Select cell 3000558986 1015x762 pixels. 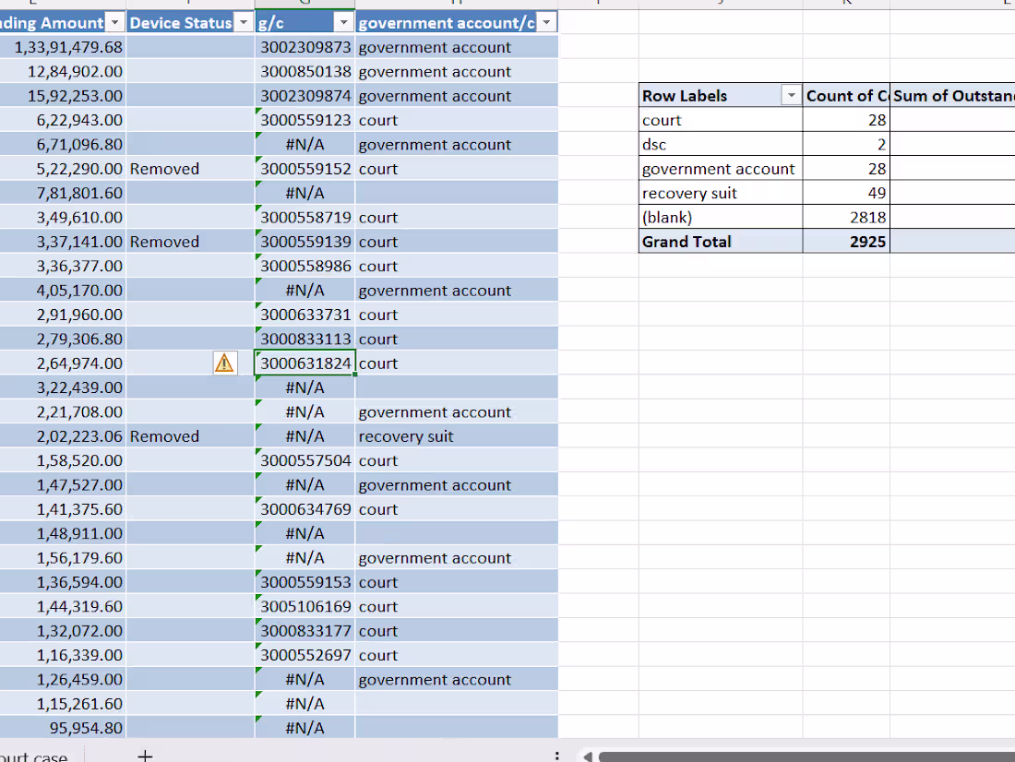(x=304, y=266)
